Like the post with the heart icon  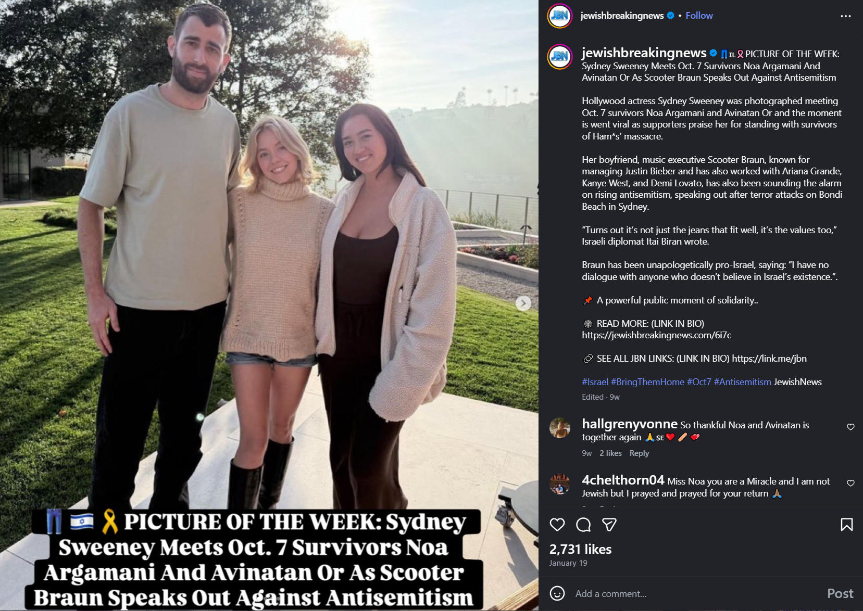557,525
